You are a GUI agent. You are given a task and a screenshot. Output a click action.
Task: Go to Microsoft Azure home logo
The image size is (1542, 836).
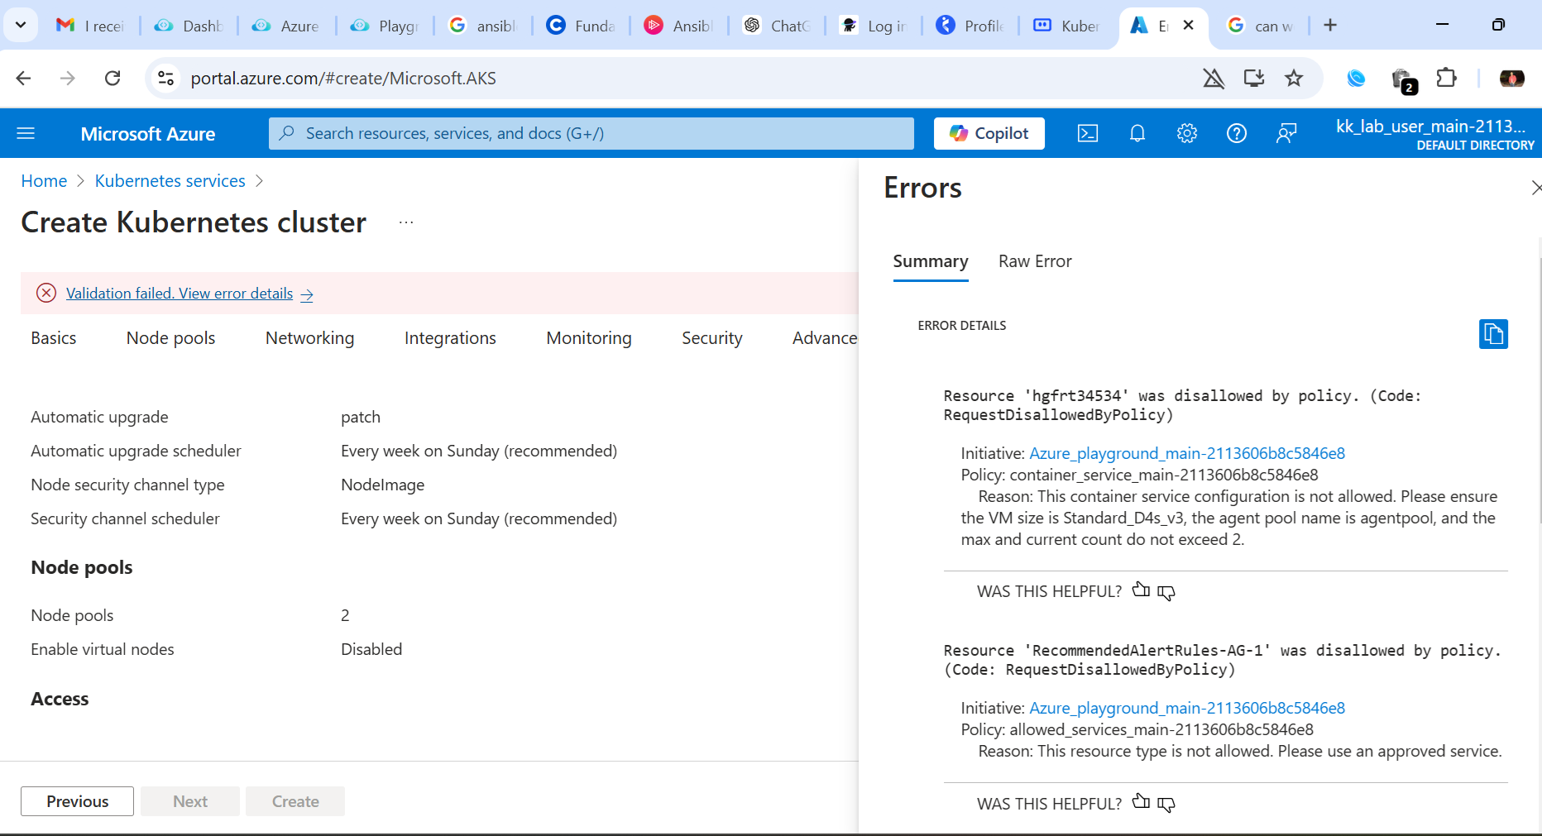coord(148,134)
